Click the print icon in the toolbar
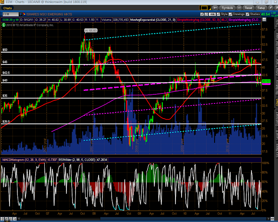 pos(239,8)
